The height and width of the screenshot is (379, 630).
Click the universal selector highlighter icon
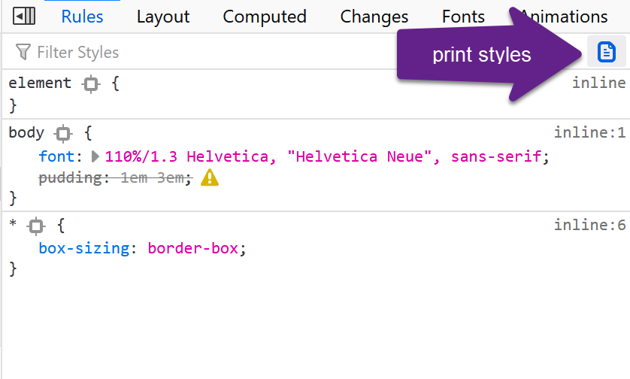click(36, 226)
